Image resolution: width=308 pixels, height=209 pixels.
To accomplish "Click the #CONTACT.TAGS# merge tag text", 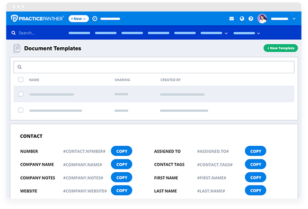I will 215,164.
